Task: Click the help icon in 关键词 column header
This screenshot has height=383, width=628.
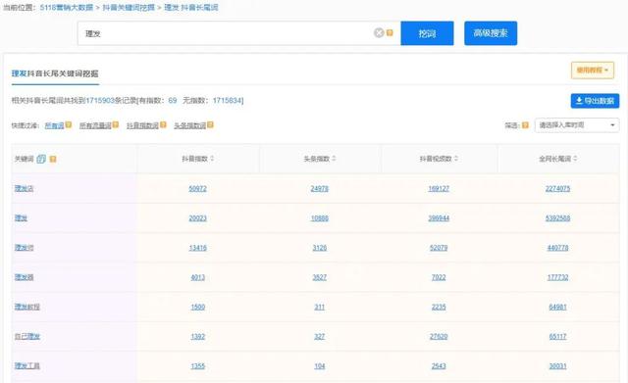Action: click(53, 159)
